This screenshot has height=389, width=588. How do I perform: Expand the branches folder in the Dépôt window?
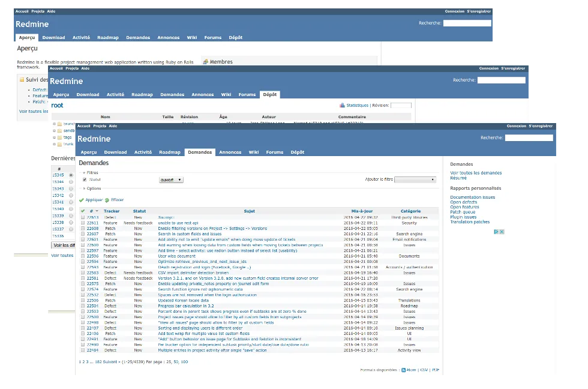(55, 124)
